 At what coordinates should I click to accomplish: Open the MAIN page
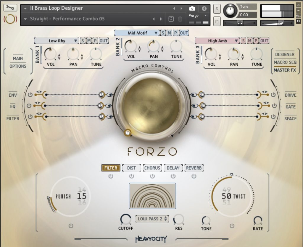pyautogui.click(x=18, y=58)
